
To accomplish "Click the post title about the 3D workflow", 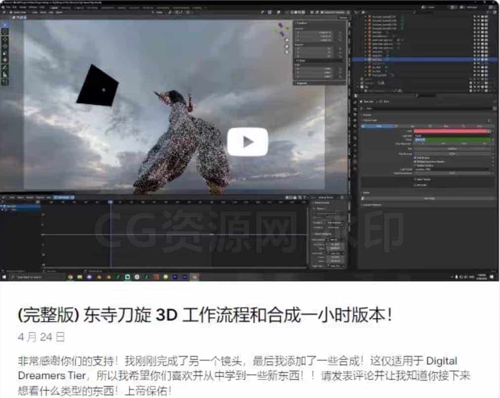I will [205, 315].
